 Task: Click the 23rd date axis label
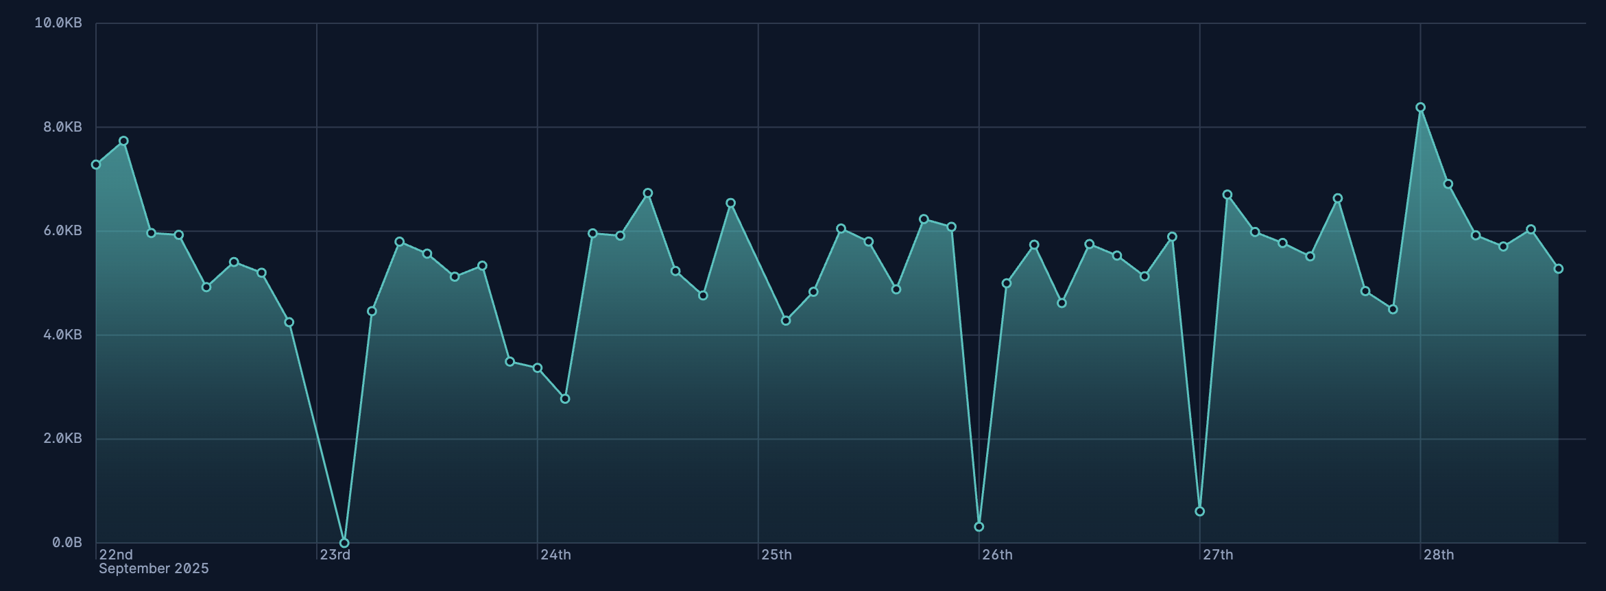(x=335, y=555)
